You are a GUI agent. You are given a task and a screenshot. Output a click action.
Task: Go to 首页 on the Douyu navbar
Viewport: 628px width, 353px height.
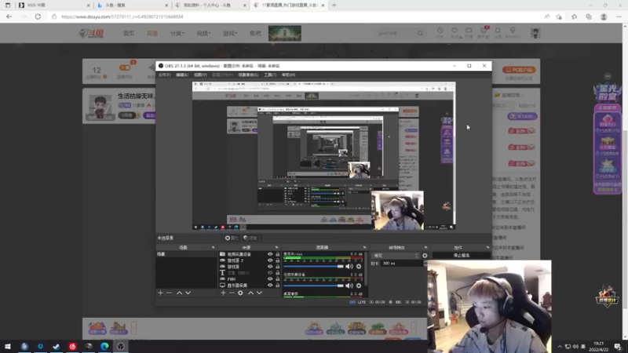pos(129,33)
